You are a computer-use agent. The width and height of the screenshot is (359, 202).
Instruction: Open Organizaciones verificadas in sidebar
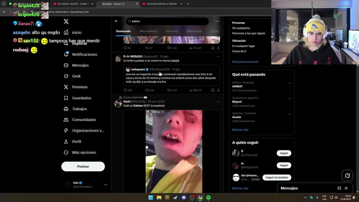coord(84,130)
